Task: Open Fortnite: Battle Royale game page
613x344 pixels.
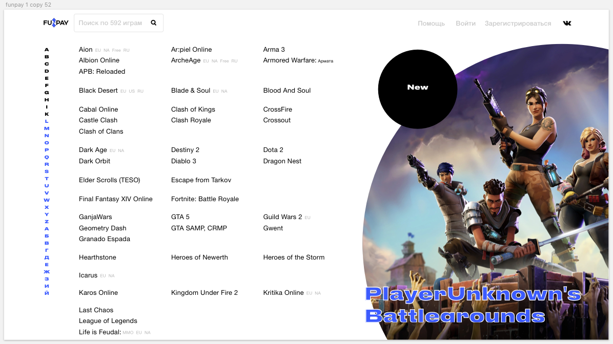Action: (205, 199)
